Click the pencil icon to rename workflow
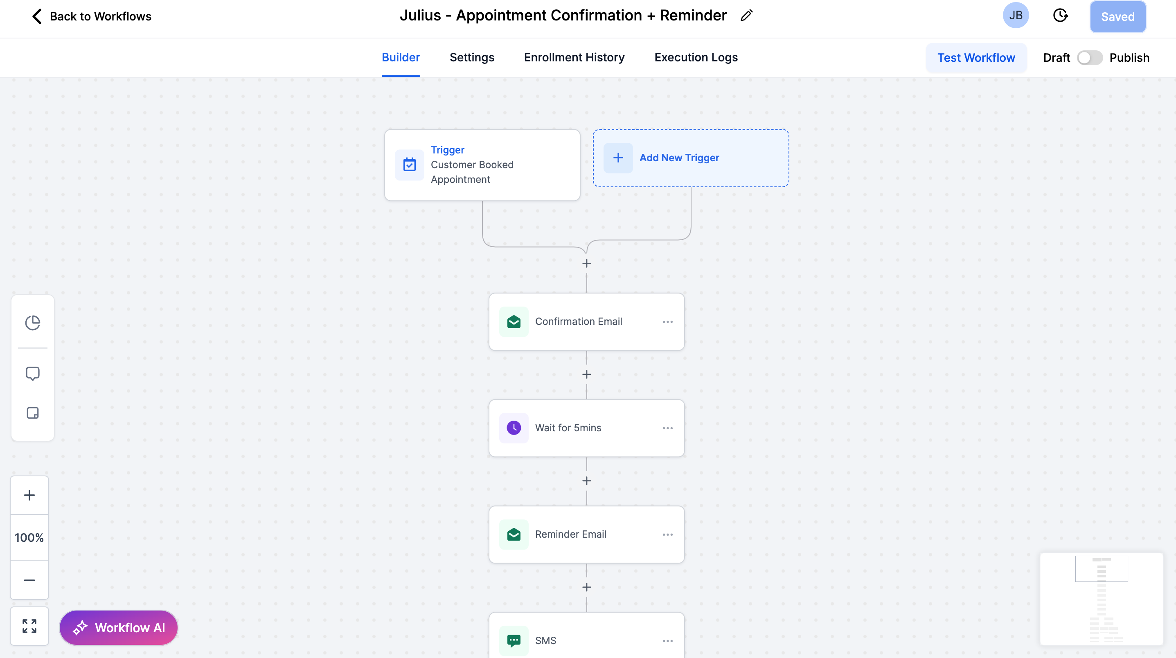1176x658 pixels. tap(746, 16)
